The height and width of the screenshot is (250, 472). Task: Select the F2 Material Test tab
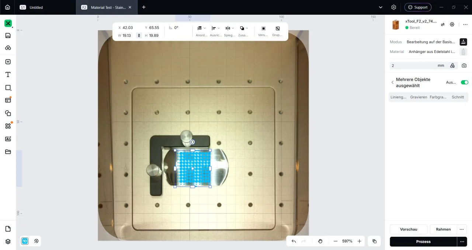click(107, 7)
